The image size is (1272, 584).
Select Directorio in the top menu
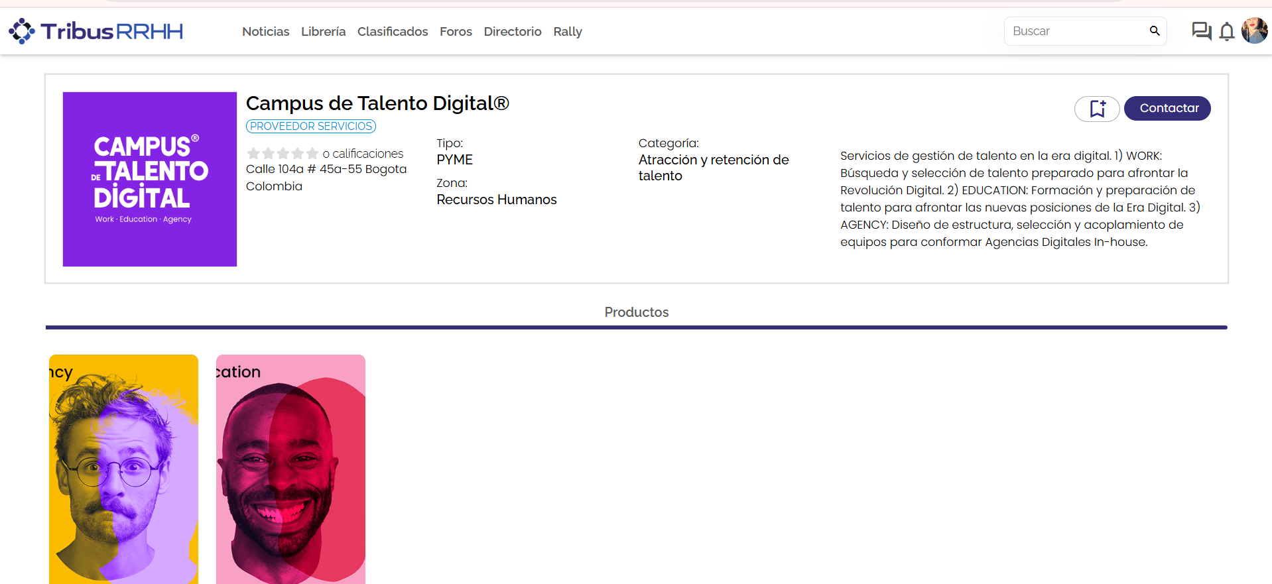point(513,32)
